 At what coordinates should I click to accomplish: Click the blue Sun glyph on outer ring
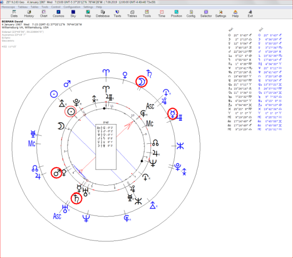(54, 94)
